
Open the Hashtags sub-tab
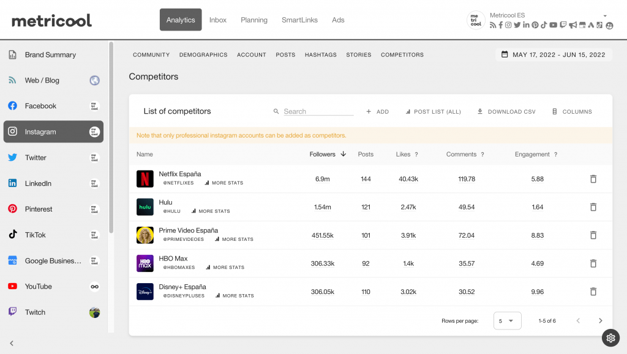321,54
